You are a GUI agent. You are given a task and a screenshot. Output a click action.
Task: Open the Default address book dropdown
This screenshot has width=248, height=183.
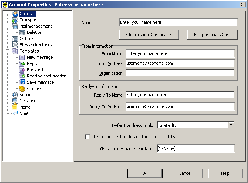point(231,125)
